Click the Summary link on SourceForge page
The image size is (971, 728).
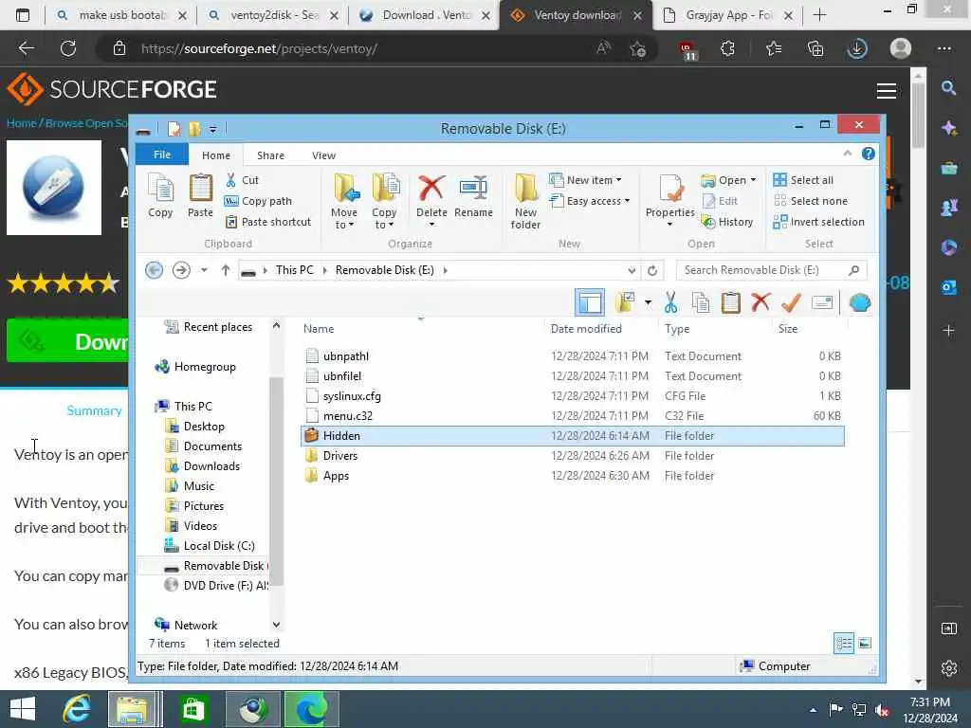coord(94,411)
